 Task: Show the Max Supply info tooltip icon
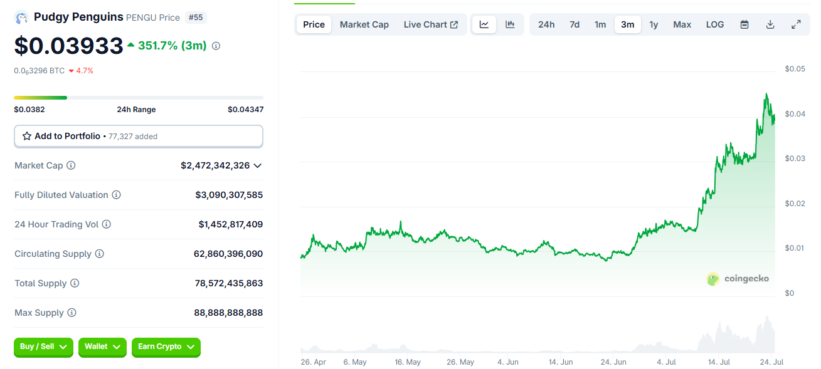[72, 313]
